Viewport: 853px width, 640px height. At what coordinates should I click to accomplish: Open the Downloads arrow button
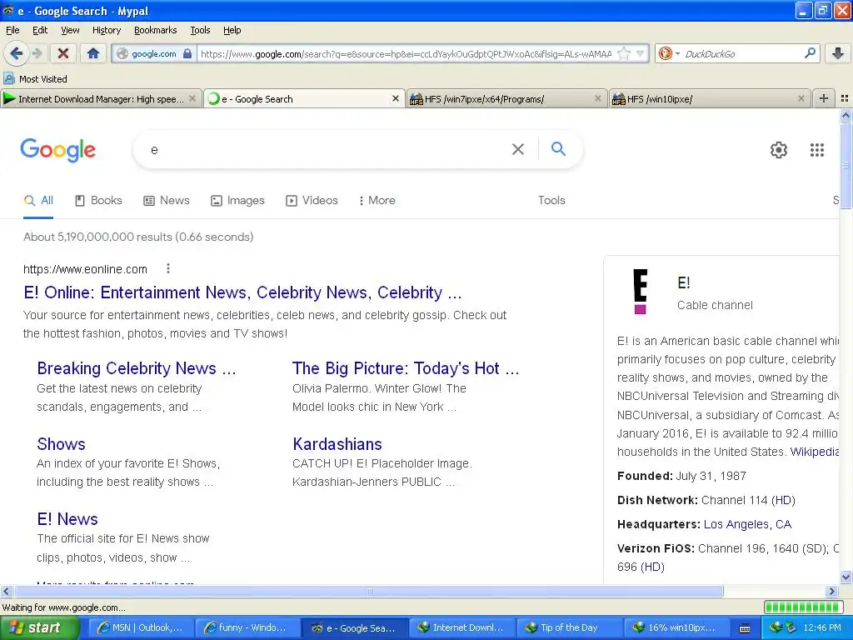[x=838, y=53]
